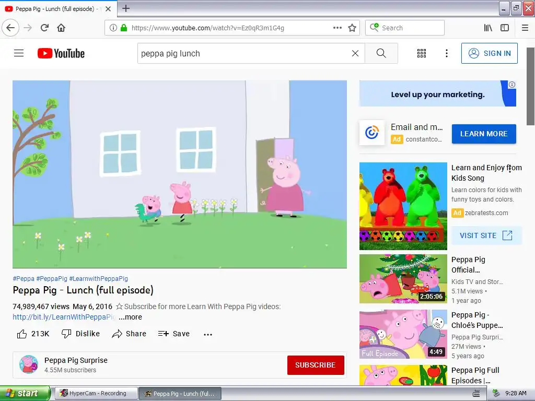The image size is (535, 401).
Task: Save the video to a playlist
Action: click(x=173, y=334)
